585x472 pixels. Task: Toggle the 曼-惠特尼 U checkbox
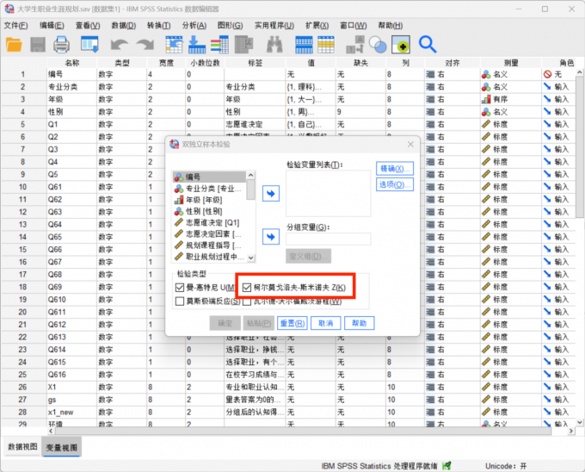(x=180, y=288)
